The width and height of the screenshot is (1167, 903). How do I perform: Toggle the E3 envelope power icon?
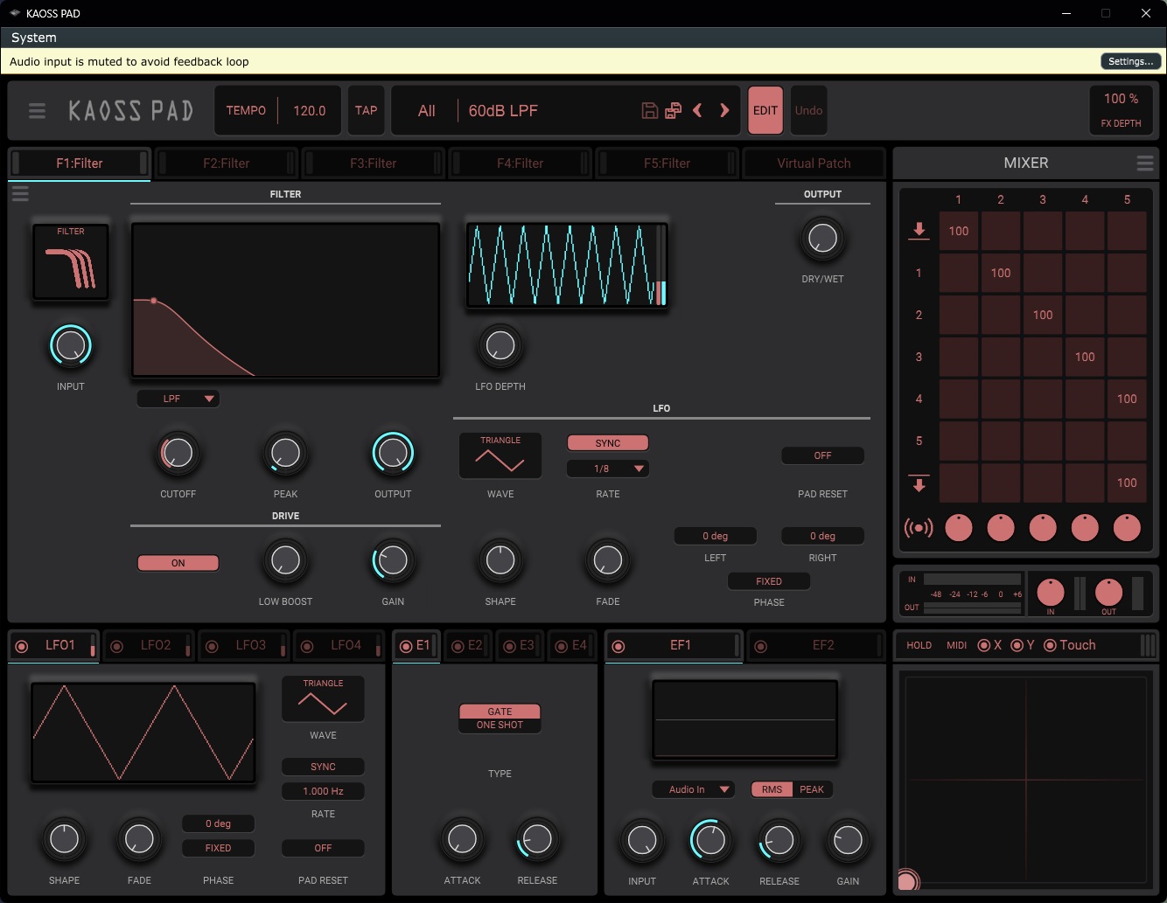pos(510,647)
